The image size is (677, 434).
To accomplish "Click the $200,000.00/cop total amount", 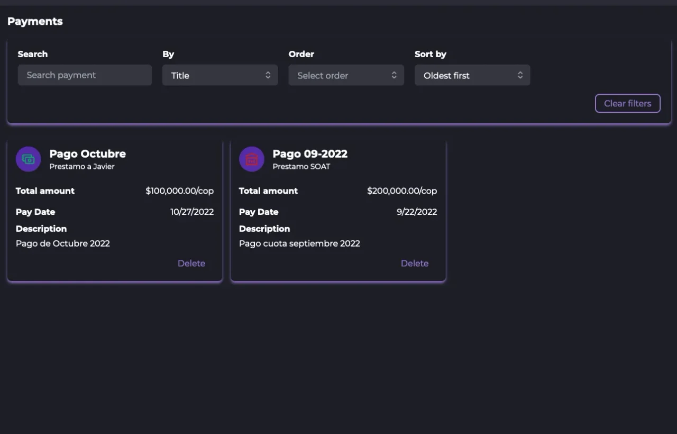I will (402, 191).
